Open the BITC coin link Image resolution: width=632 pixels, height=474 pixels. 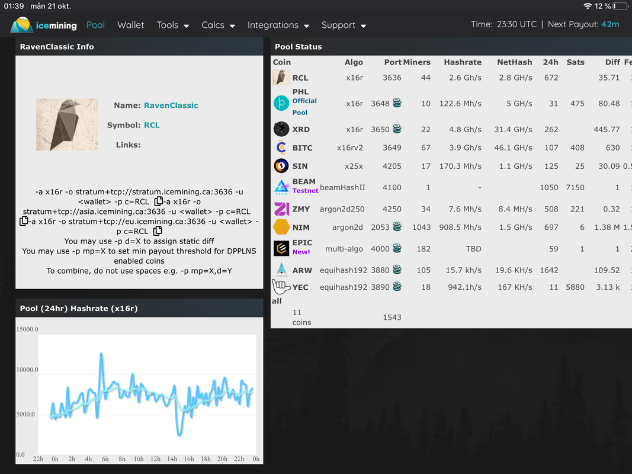tap(302, 148)
